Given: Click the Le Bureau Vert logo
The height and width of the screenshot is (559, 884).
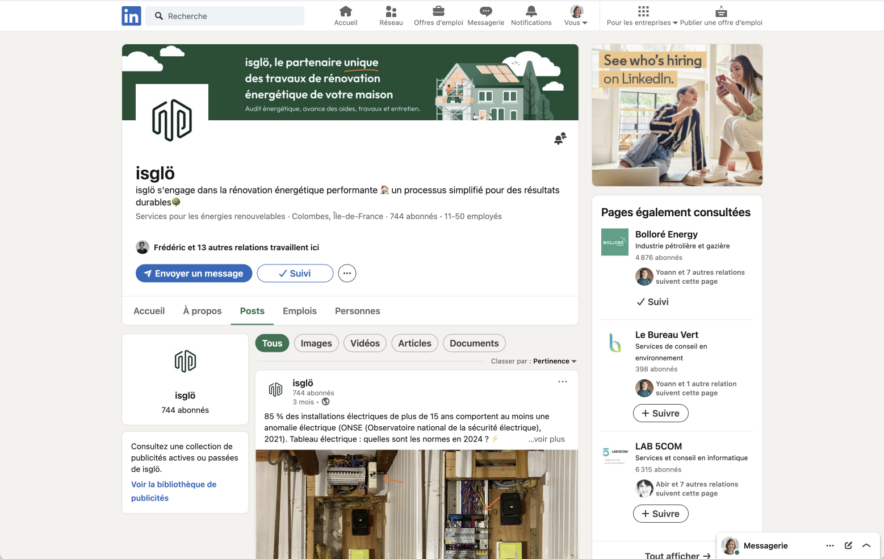Looking at the screenshot, I should click(615, 343).
